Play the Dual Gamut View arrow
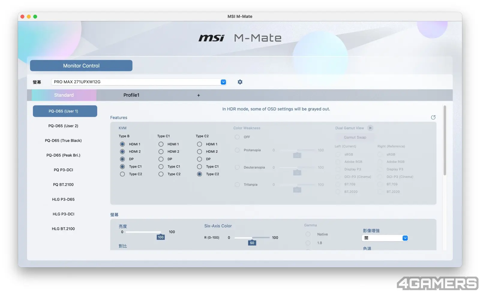The height and width of the screenshot is (291, 480). click(x=370, y=128)
